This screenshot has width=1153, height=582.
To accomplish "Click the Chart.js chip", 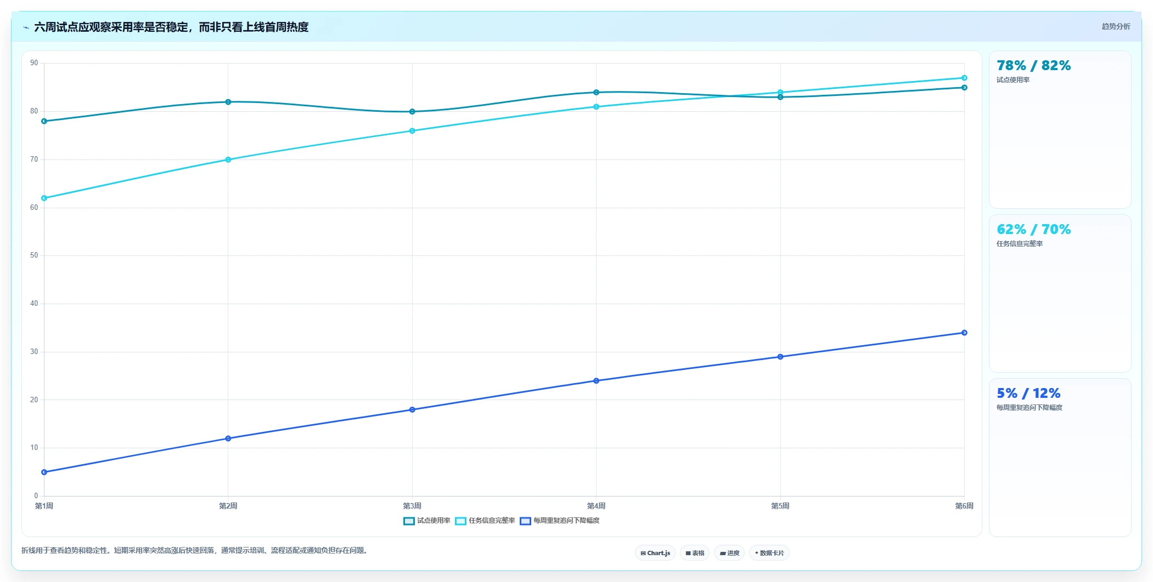I will pos(655,553).
